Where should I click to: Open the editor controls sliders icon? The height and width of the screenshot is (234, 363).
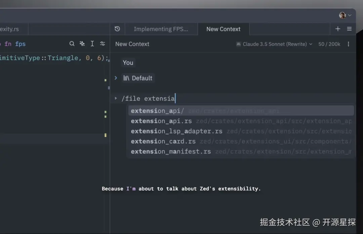click(x=103, y=44)
